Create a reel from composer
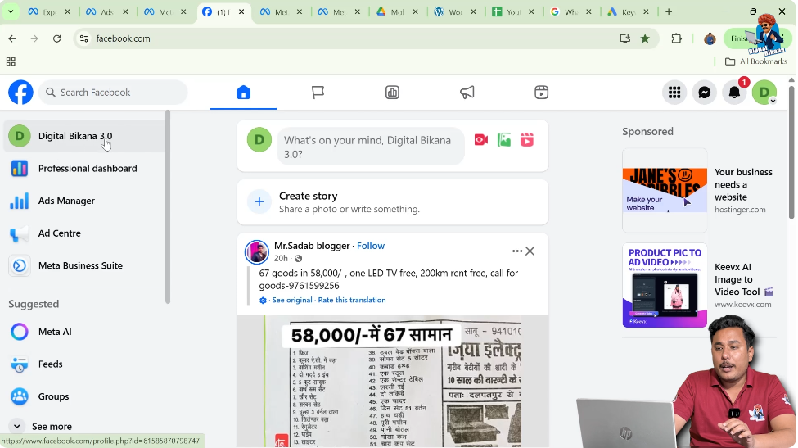The image size is (798, 448). pos(527,140)
